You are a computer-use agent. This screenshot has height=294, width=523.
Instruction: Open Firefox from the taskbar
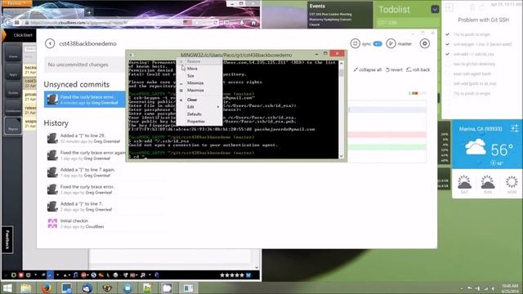pyautogui.click(x=46, y=288)
